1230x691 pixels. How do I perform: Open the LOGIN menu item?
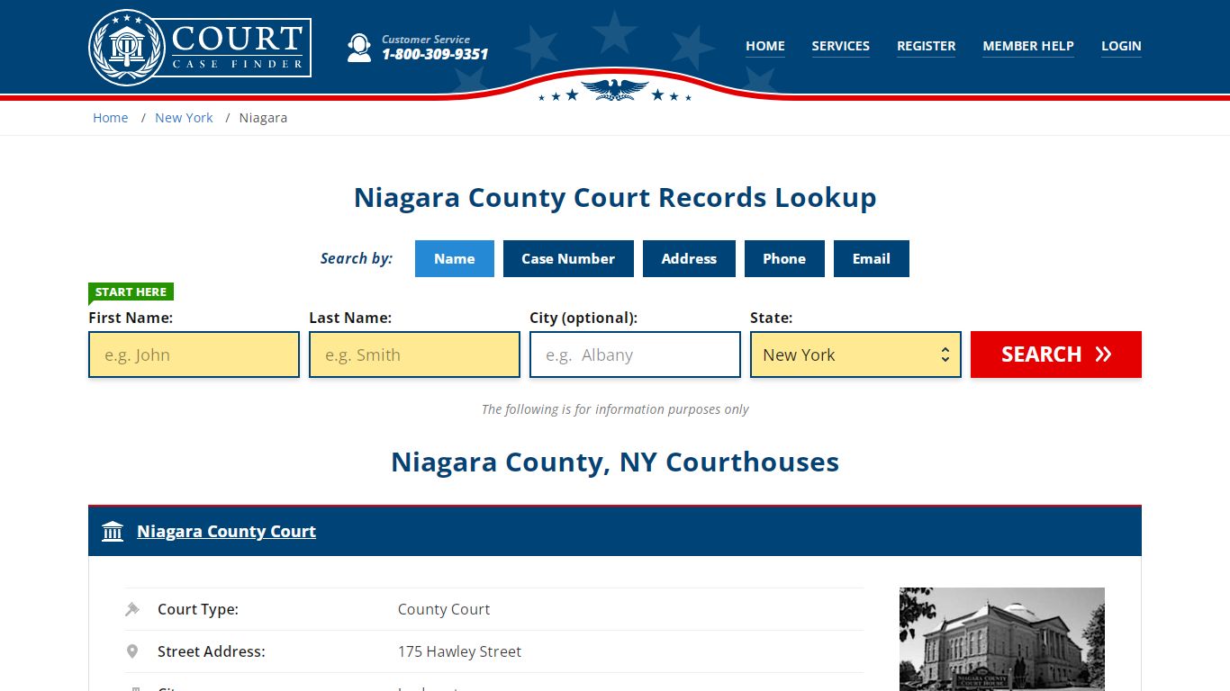[1121, 46]
